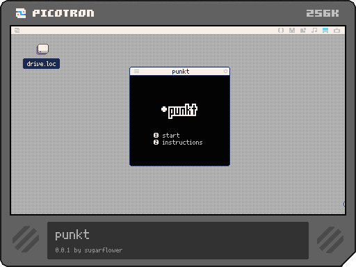Click the drive.loc label on desktop

41,64
